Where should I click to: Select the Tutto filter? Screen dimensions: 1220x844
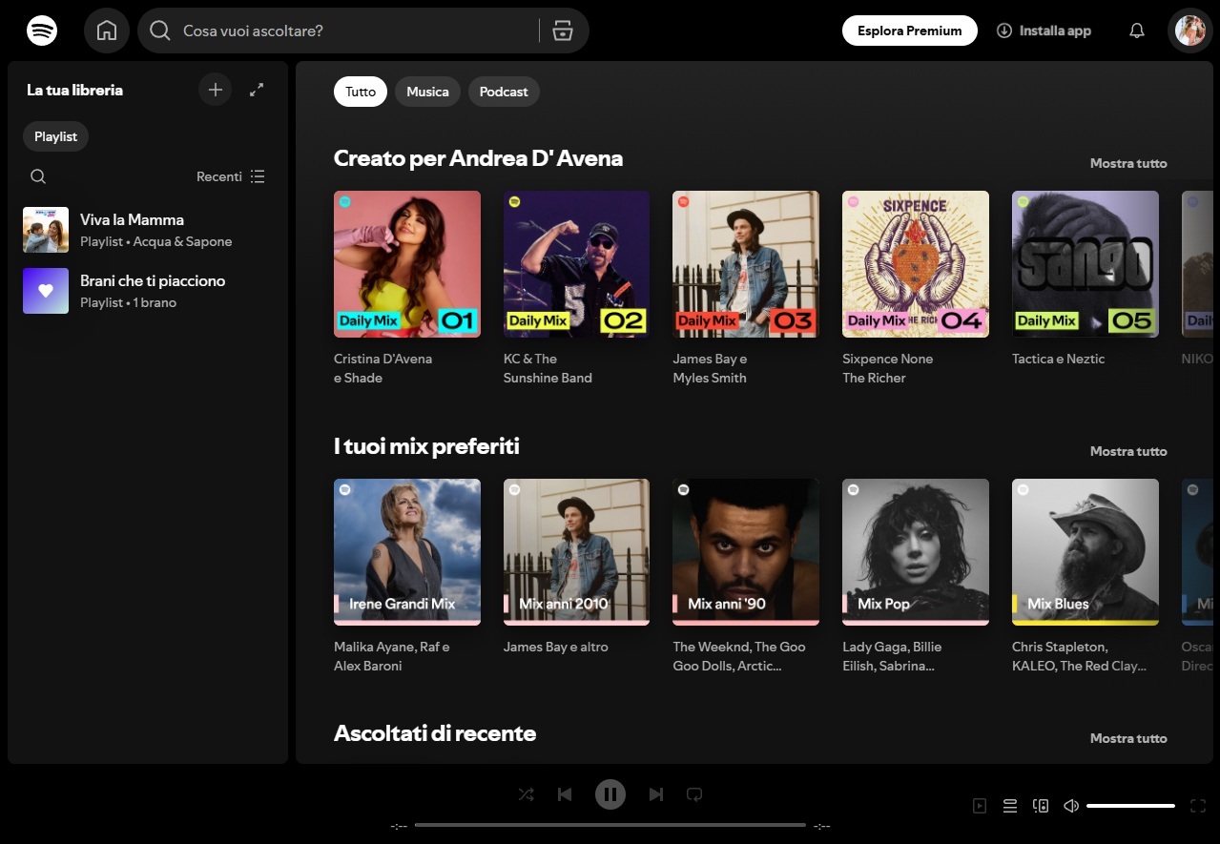point(361,92)
